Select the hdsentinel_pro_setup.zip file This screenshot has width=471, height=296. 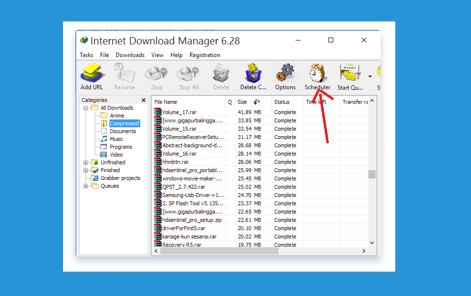192,220
